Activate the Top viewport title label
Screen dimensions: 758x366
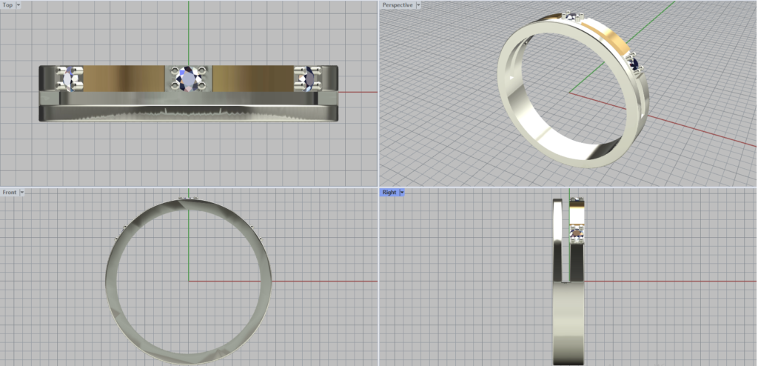tap(7, 5)
